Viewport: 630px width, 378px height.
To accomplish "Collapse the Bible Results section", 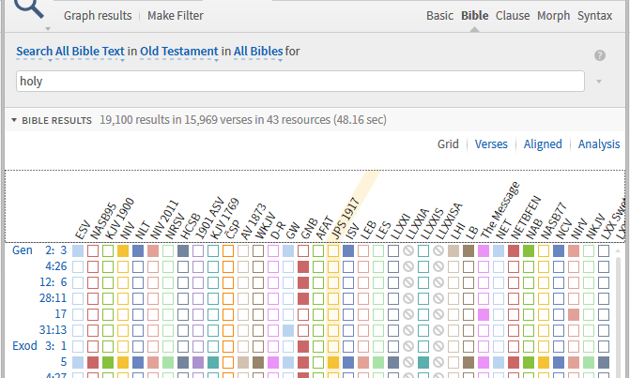I will click(14, 120).
